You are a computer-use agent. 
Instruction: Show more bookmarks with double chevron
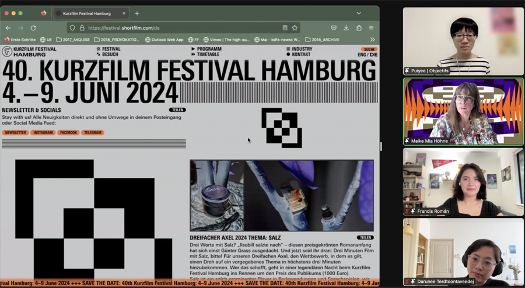click(372, 40)
